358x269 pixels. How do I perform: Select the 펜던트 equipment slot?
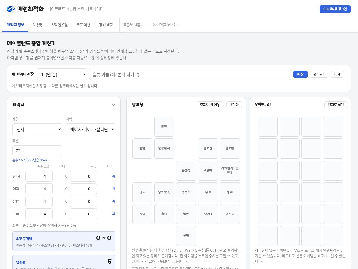(x=186, y=192)
